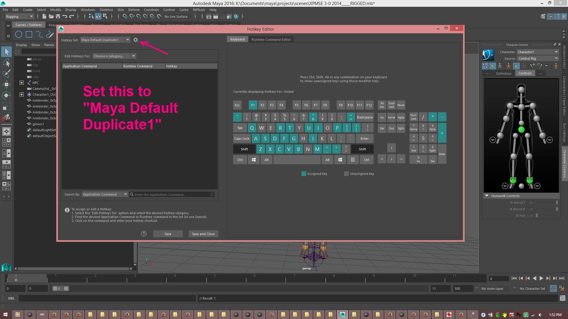The height and width of the screenshot is (319, 568).
Task: Choose the circle curve tool on shelf
Action: click(x=19, y=35)
